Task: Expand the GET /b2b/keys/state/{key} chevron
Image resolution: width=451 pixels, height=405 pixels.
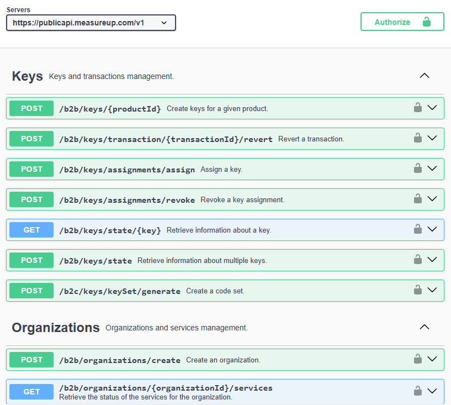Action: pyautogui.click(x=432, y=229)
